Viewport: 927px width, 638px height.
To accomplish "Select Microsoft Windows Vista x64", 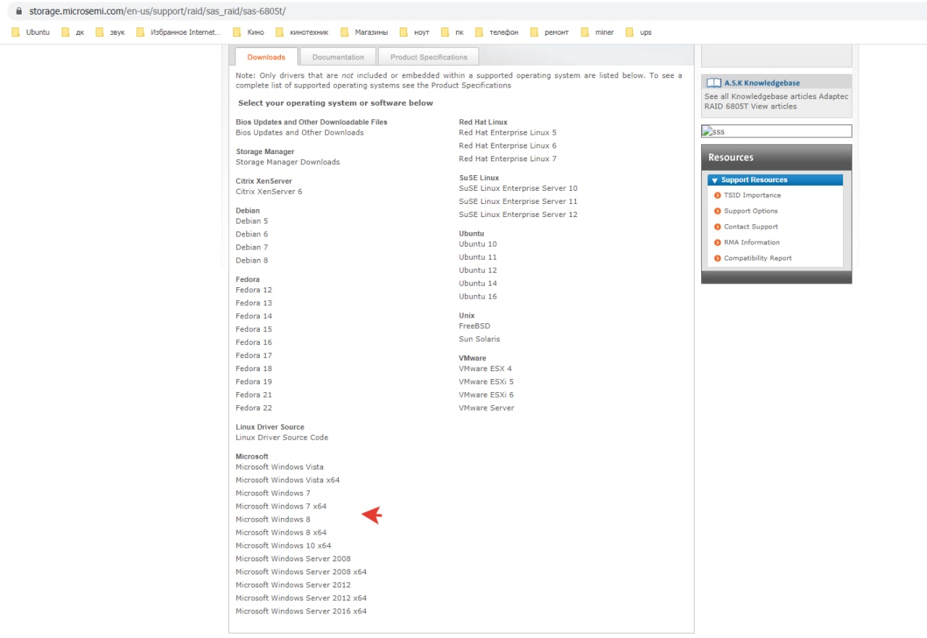I will click(x=288, y=480).
